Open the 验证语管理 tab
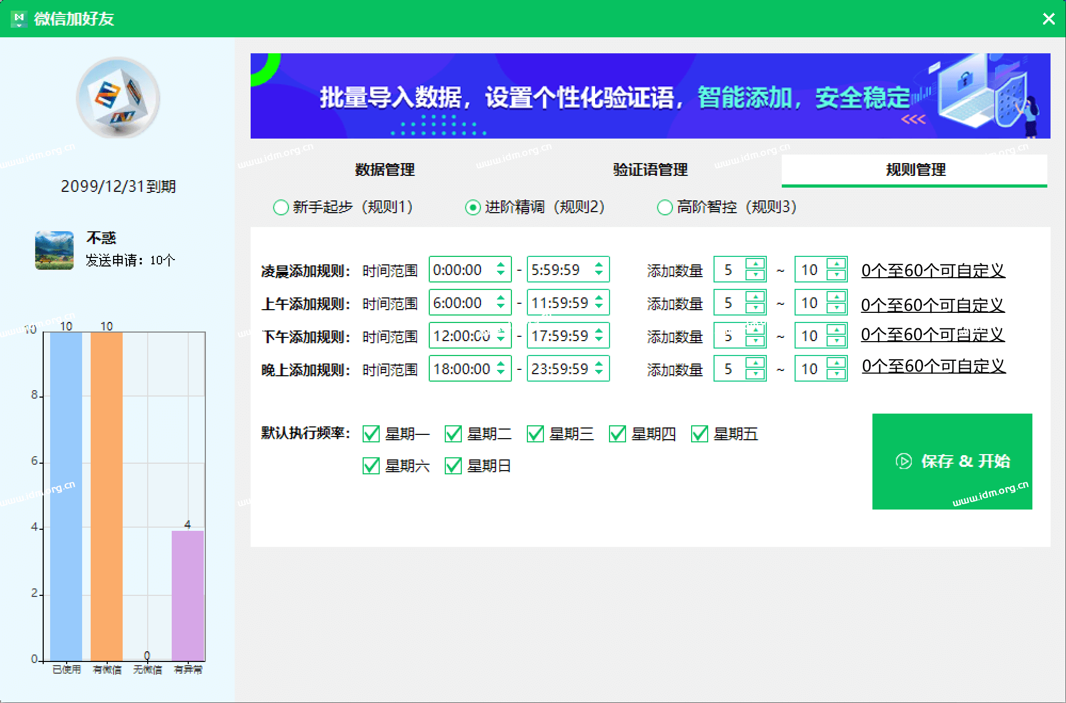Screen dimensions: 1066x703 click(650, 170)
